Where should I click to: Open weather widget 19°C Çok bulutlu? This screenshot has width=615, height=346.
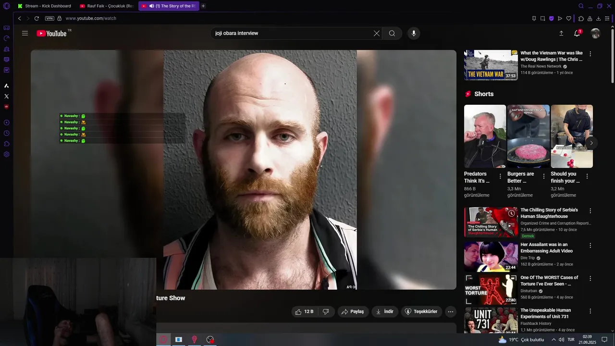tap(521, 340)
